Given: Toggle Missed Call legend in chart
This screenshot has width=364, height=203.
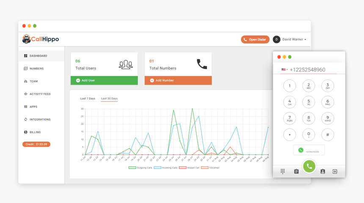Looking at the screenshot, I should [x=190, y=168].
